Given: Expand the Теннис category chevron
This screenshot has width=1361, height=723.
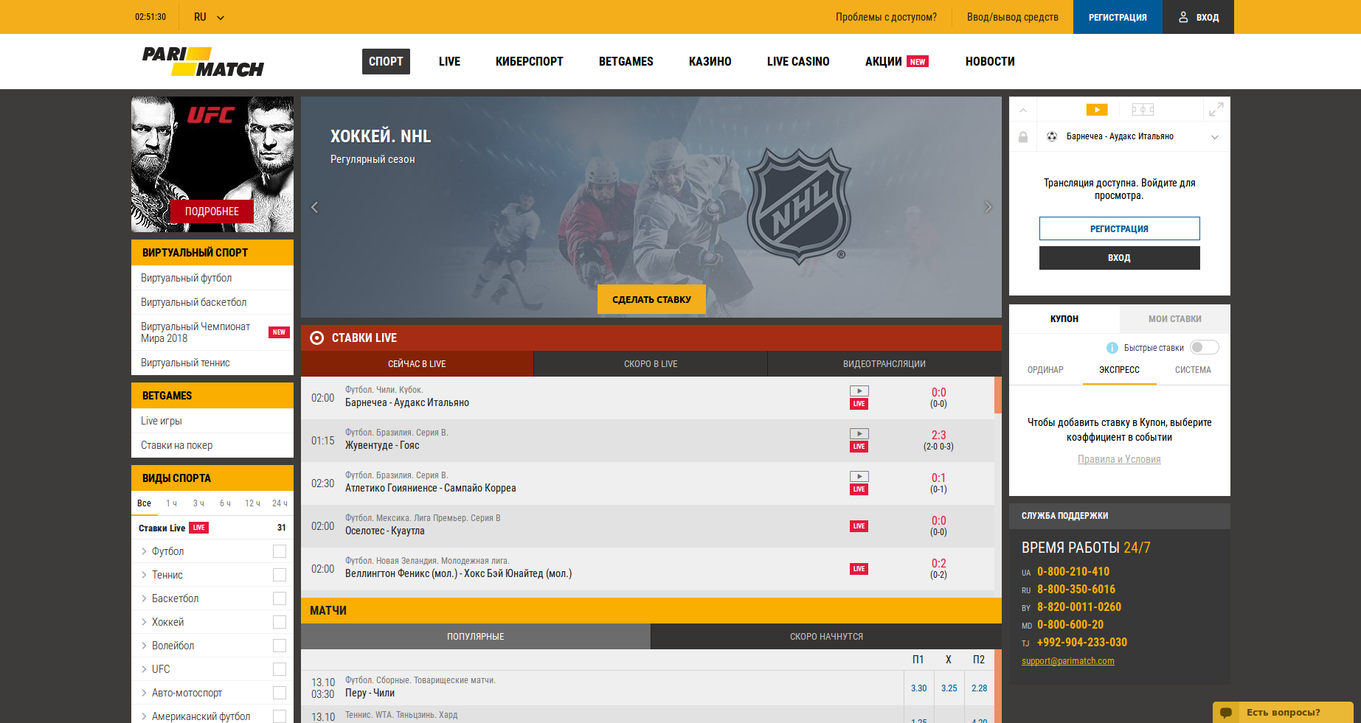Looking at the screenshot, I should pos(144,575).
